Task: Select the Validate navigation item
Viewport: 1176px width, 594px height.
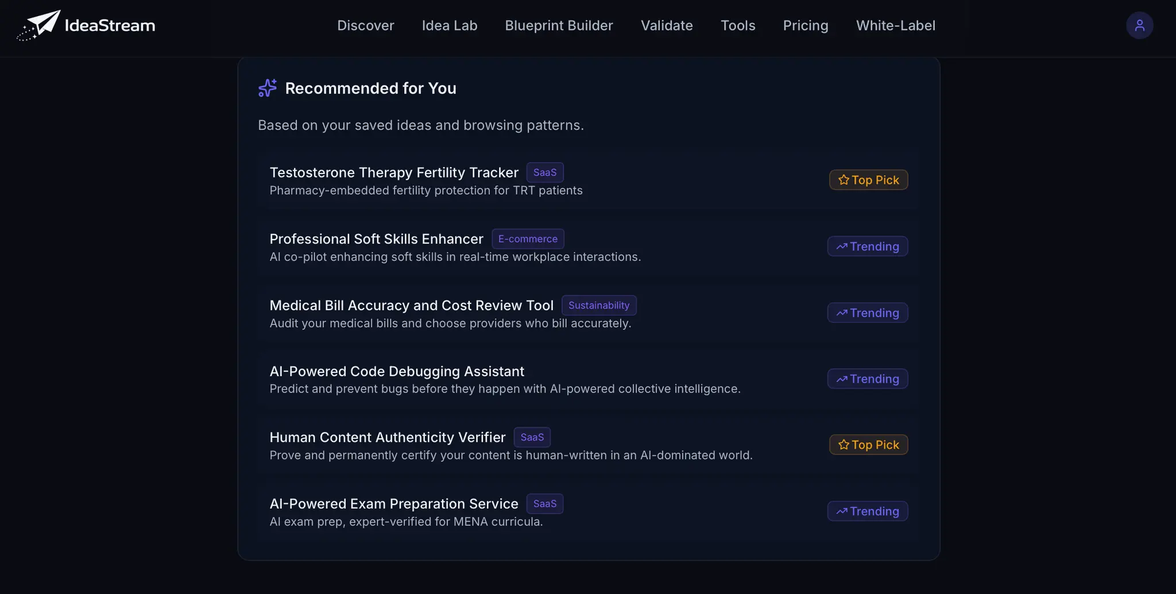Action: coord(667,25)
